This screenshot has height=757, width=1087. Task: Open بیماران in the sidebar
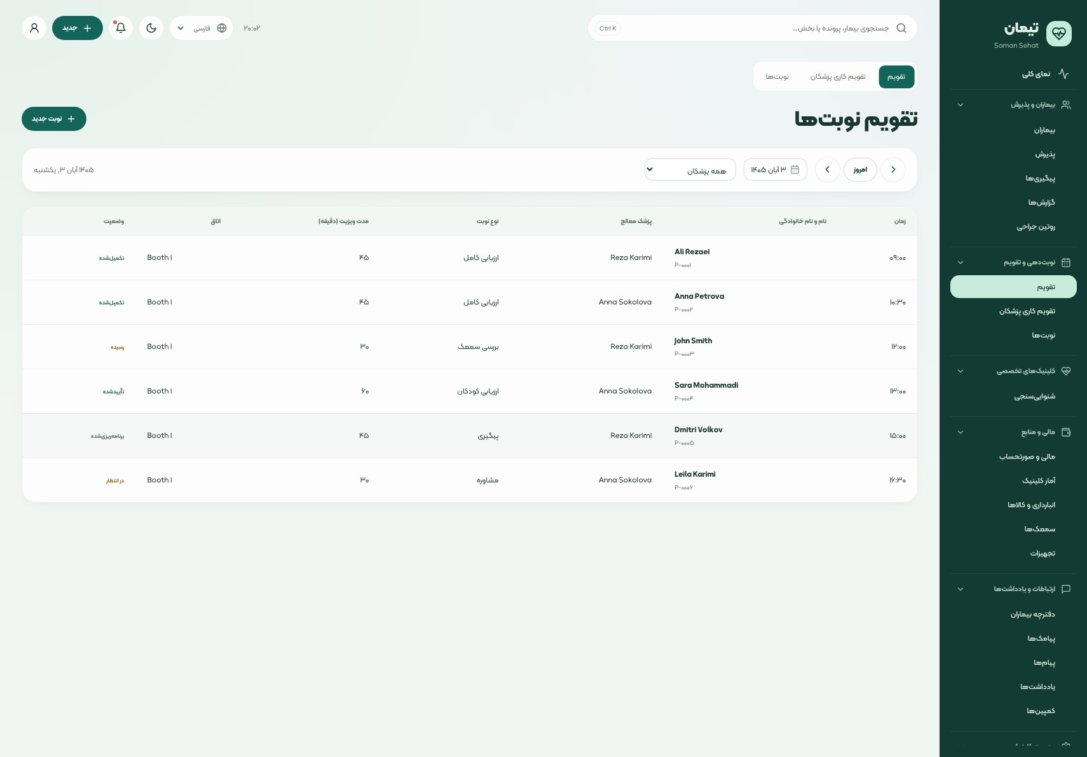(x=1013, y=130)
